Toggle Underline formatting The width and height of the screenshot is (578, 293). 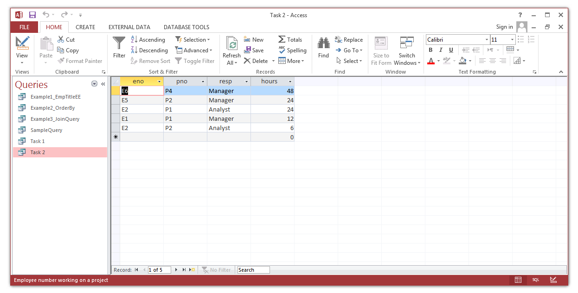point(451,50)
